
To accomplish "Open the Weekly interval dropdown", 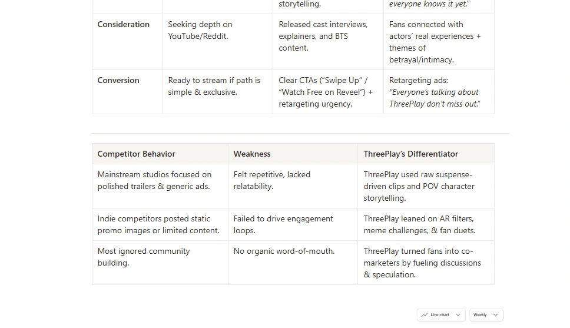I will (x=486, y=315).
